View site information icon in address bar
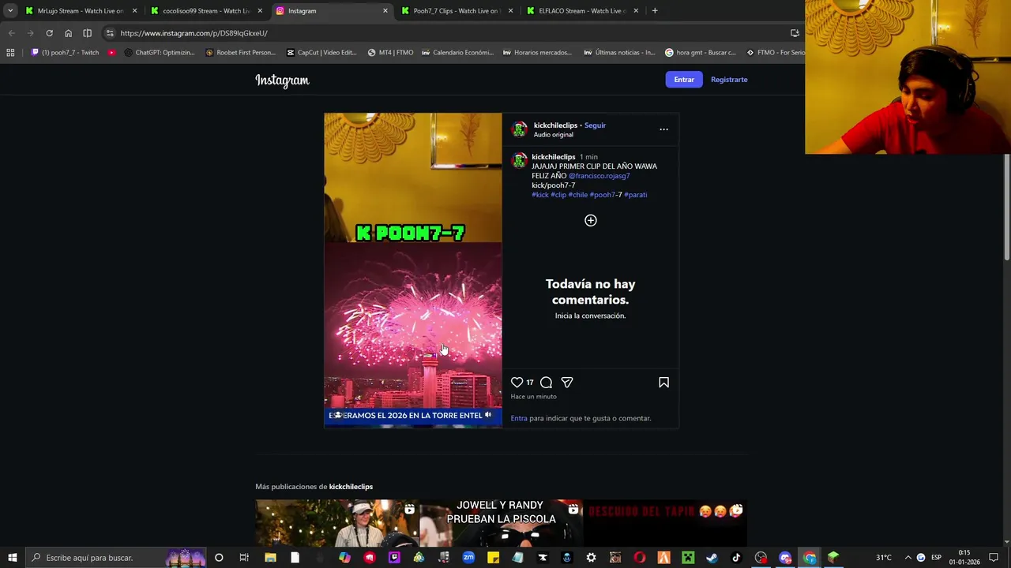 pos(110,33)
